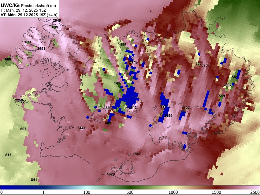Select the 2097 label in the east
The height and width of the screenshot is (195, 260).
point(228,85)
